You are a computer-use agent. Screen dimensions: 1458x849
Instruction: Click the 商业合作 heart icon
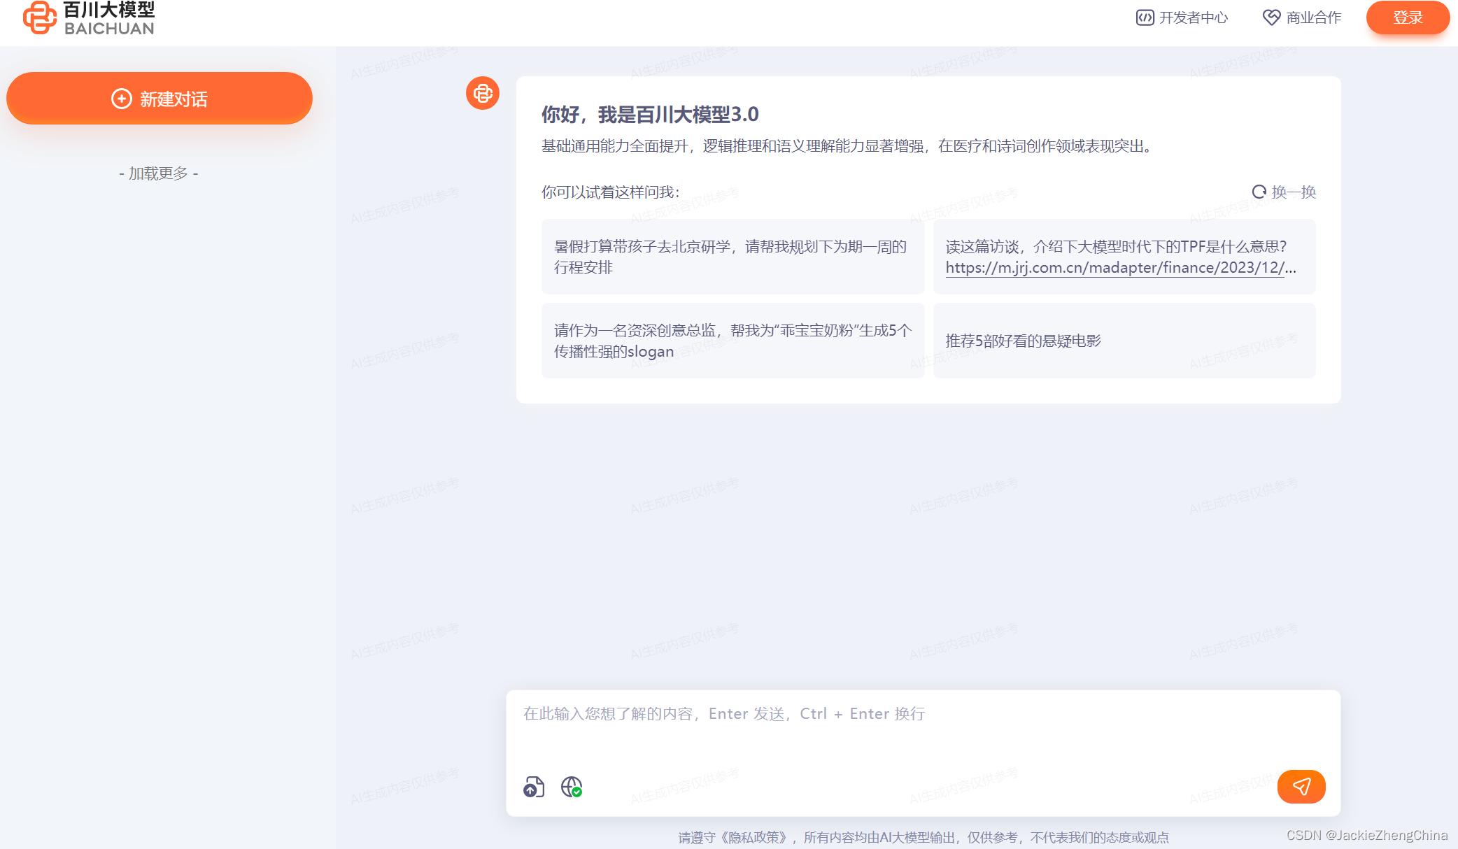1271,17
